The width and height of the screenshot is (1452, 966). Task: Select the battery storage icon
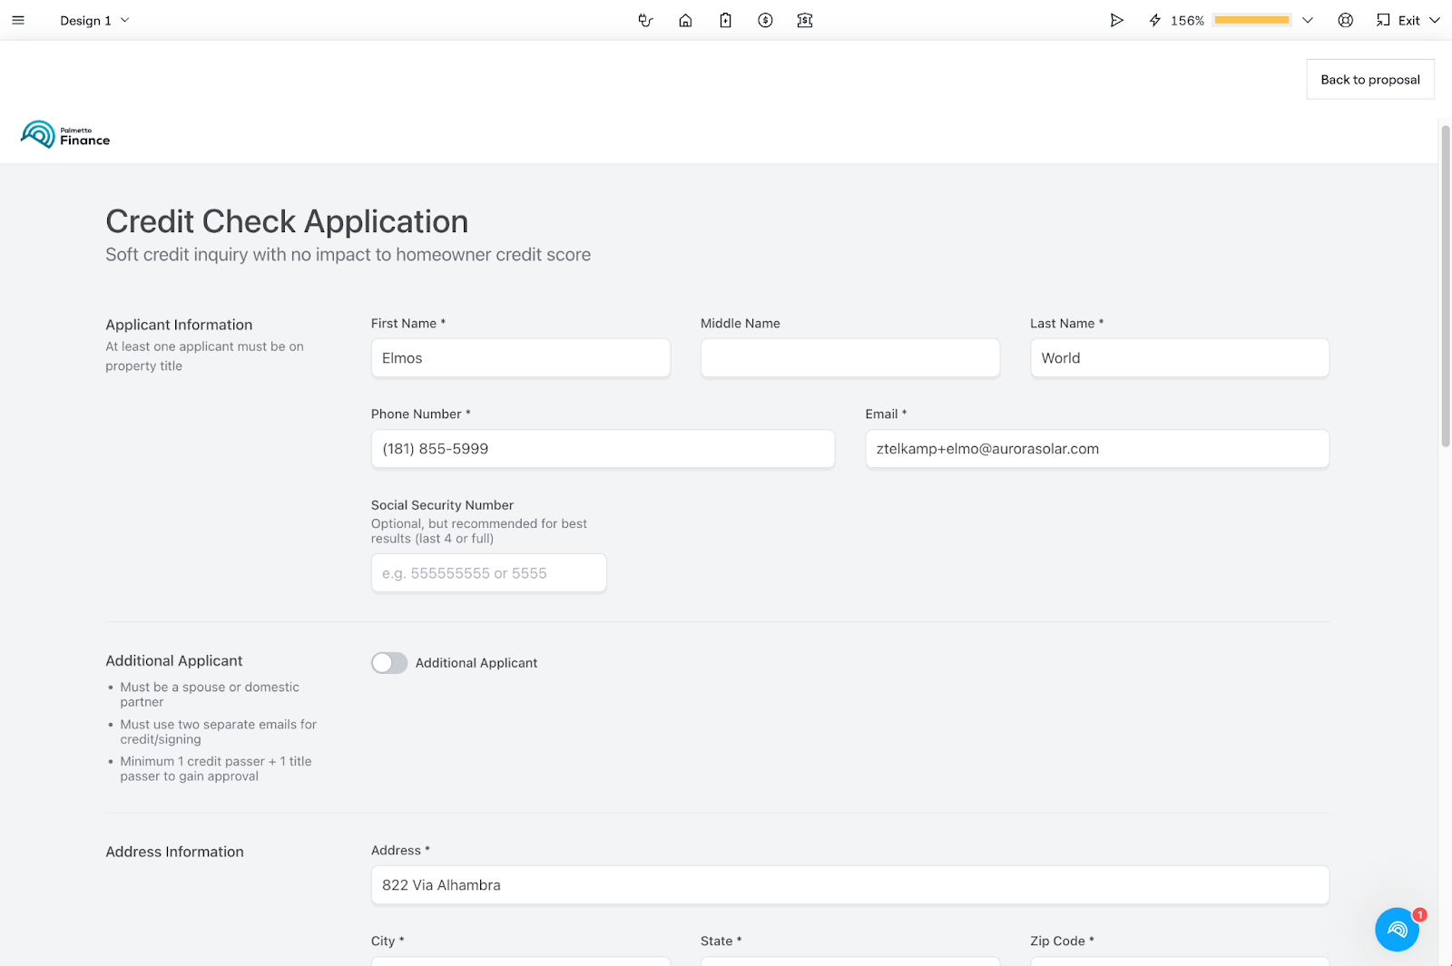point(725,20)
